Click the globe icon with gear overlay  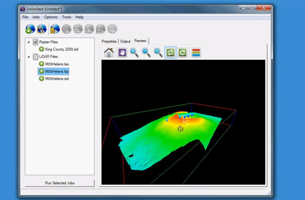pos(42,29)
